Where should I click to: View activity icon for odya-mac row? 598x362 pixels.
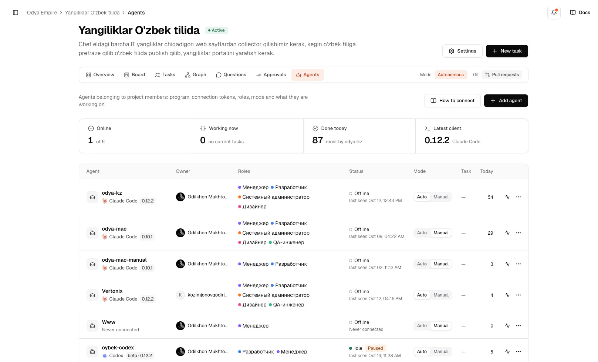click(507, 233)
